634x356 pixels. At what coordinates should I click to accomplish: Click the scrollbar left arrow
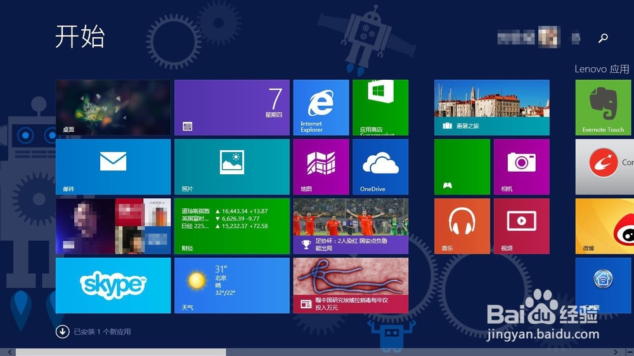click(x=10, y=352)
